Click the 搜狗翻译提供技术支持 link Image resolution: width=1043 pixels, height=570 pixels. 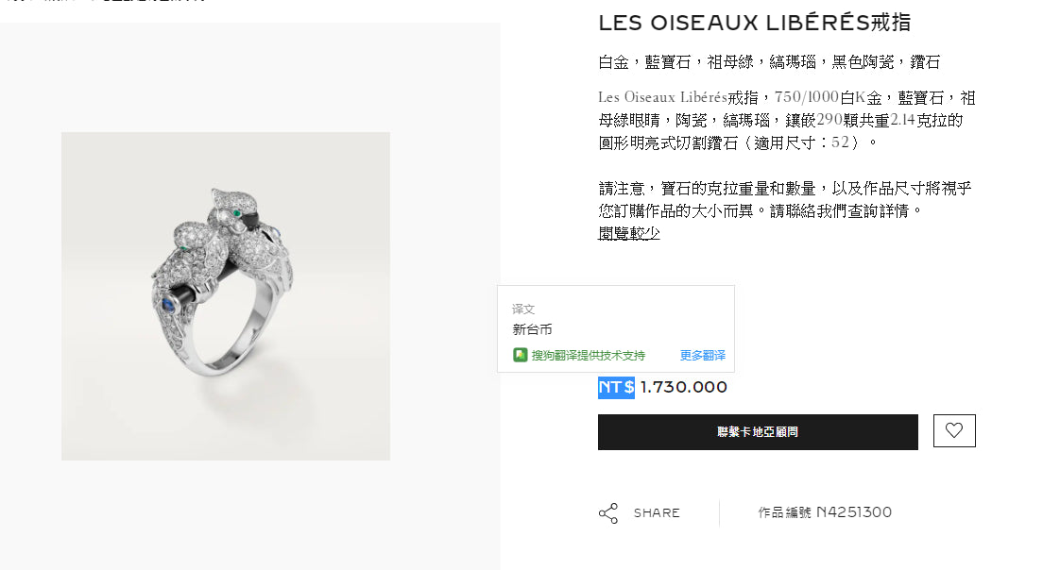588,356
